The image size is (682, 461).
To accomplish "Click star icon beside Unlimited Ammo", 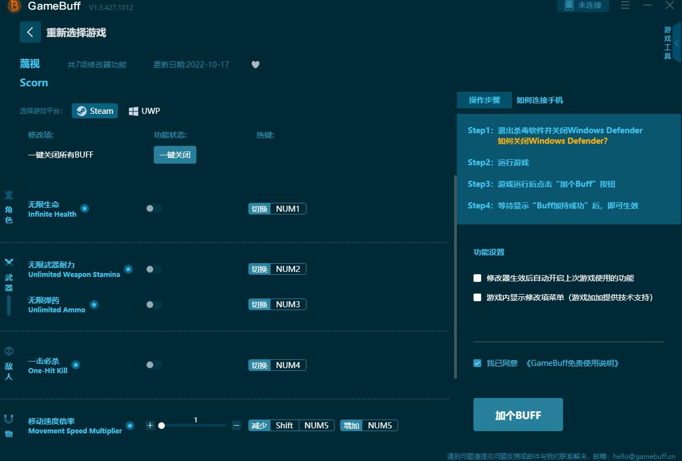I will coord(94,305).
